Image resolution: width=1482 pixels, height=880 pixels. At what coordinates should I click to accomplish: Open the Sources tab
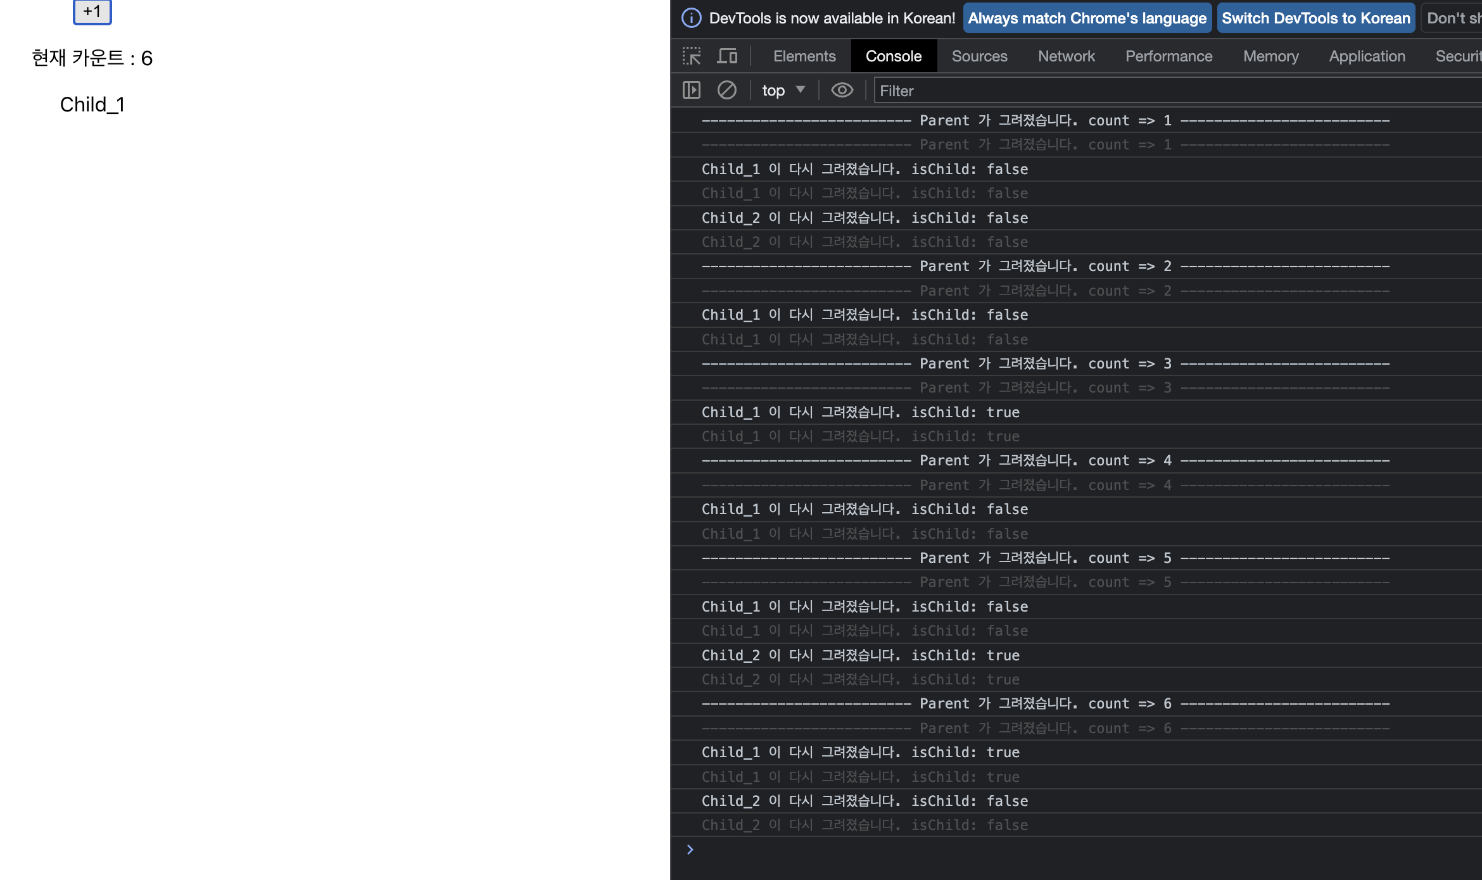tap(979, 56)
